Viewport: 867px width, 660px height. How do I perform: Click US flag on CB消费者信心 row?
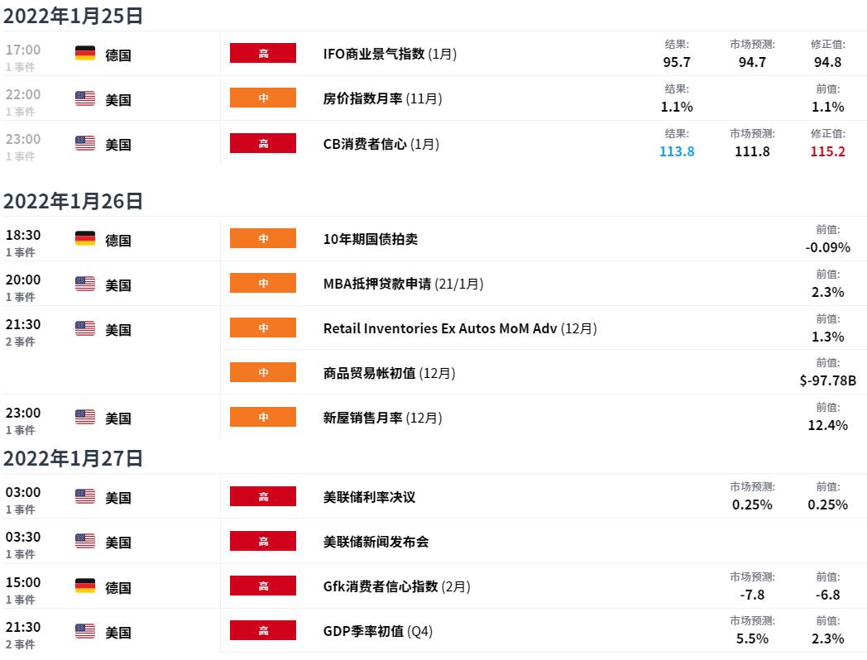pyautogui.click(x=85, y=143)
